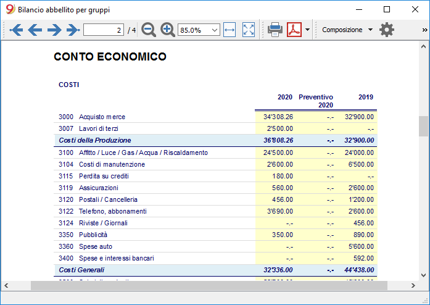Click the Preventivo 2020 column header

coord(316,101)
